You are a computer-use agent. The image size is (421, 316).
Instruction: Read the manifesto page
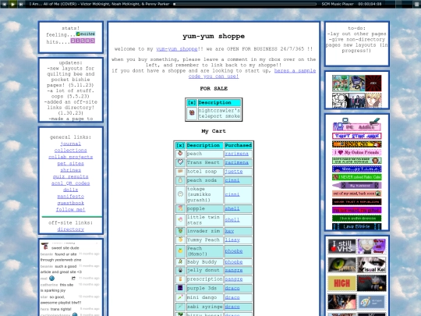pyautogui.click(x=71, y=196)
